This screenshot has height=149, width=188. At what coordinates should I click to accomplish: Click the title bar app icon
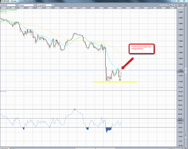[1, 1]
